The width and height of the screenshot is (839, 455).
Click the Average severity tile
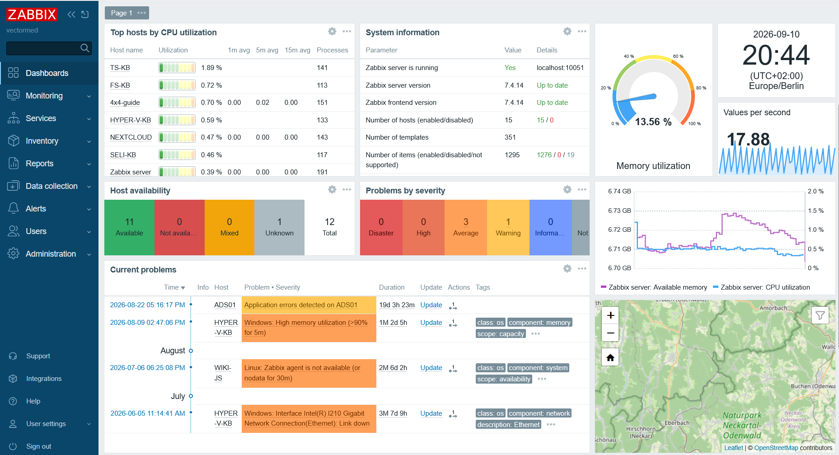tap(466, 227)
